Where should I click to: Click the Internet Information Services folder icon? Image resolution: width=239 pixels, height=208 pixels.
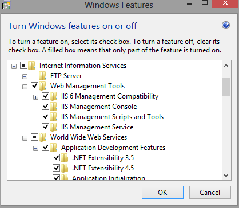(32, 66)
